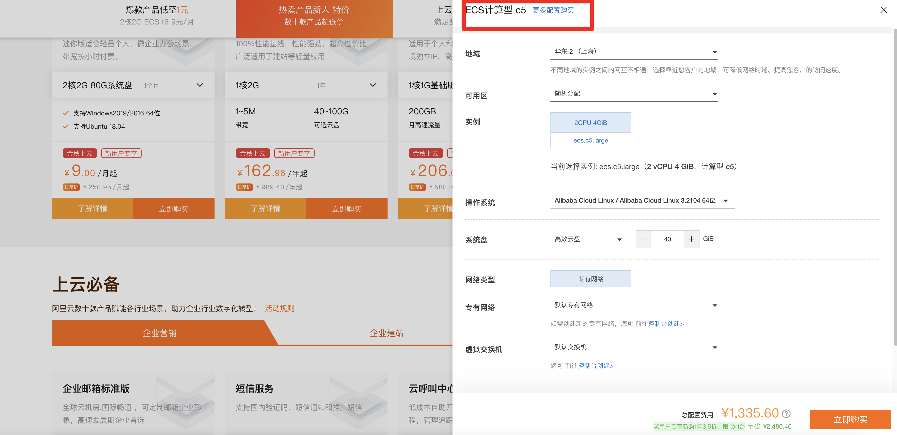Edit the system disk size field
This screenshot has width=897, height=435.
[667, 239]
